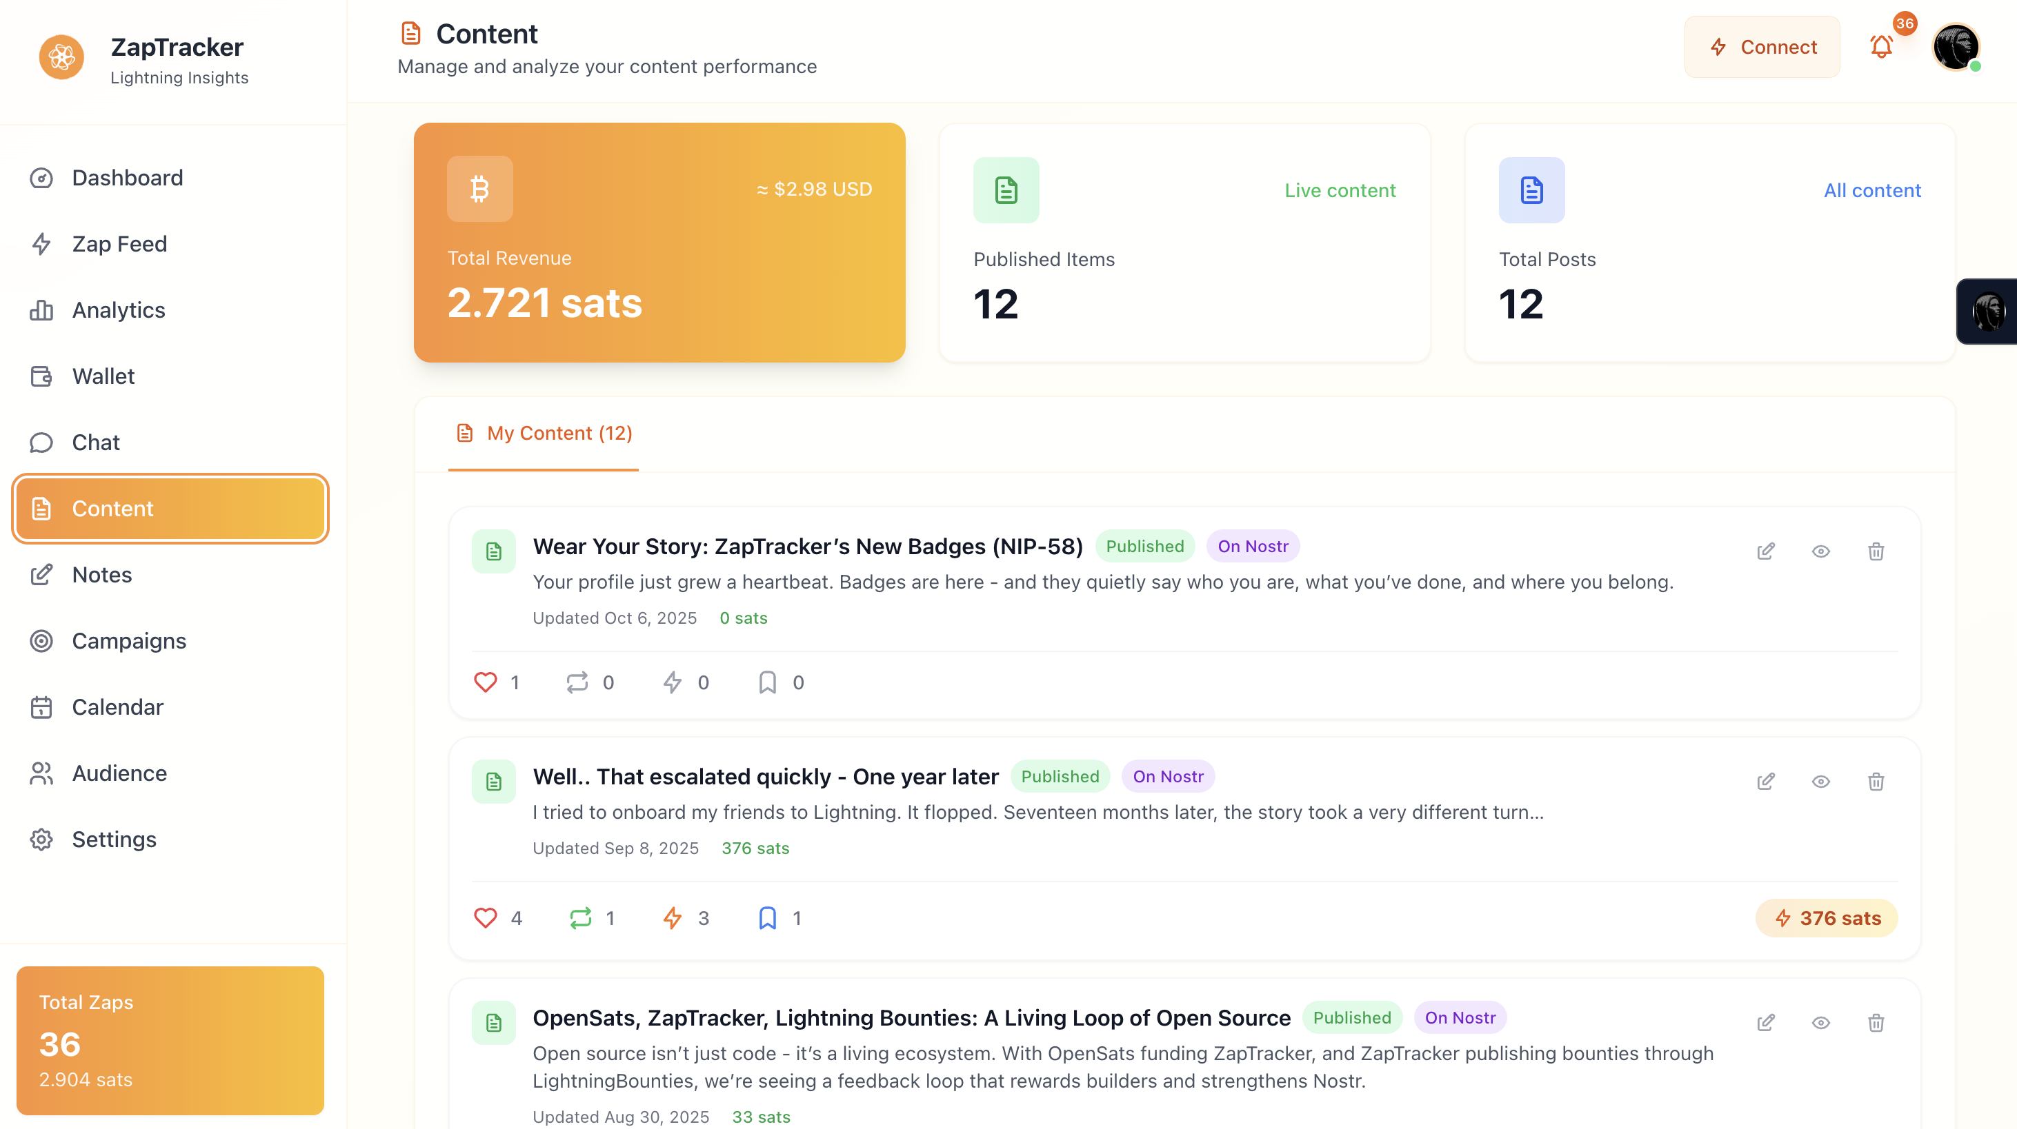Click the ZapTracker logo icon

pos(62,57)
